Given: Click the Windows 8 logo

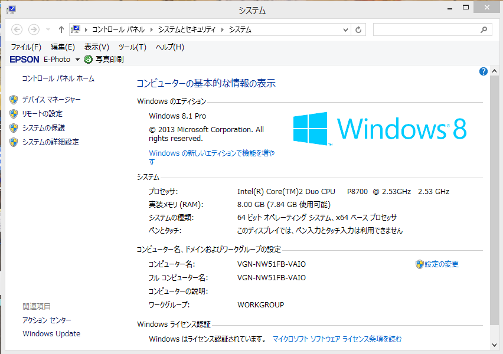Looking at the screenshot, I should point(380,129).
